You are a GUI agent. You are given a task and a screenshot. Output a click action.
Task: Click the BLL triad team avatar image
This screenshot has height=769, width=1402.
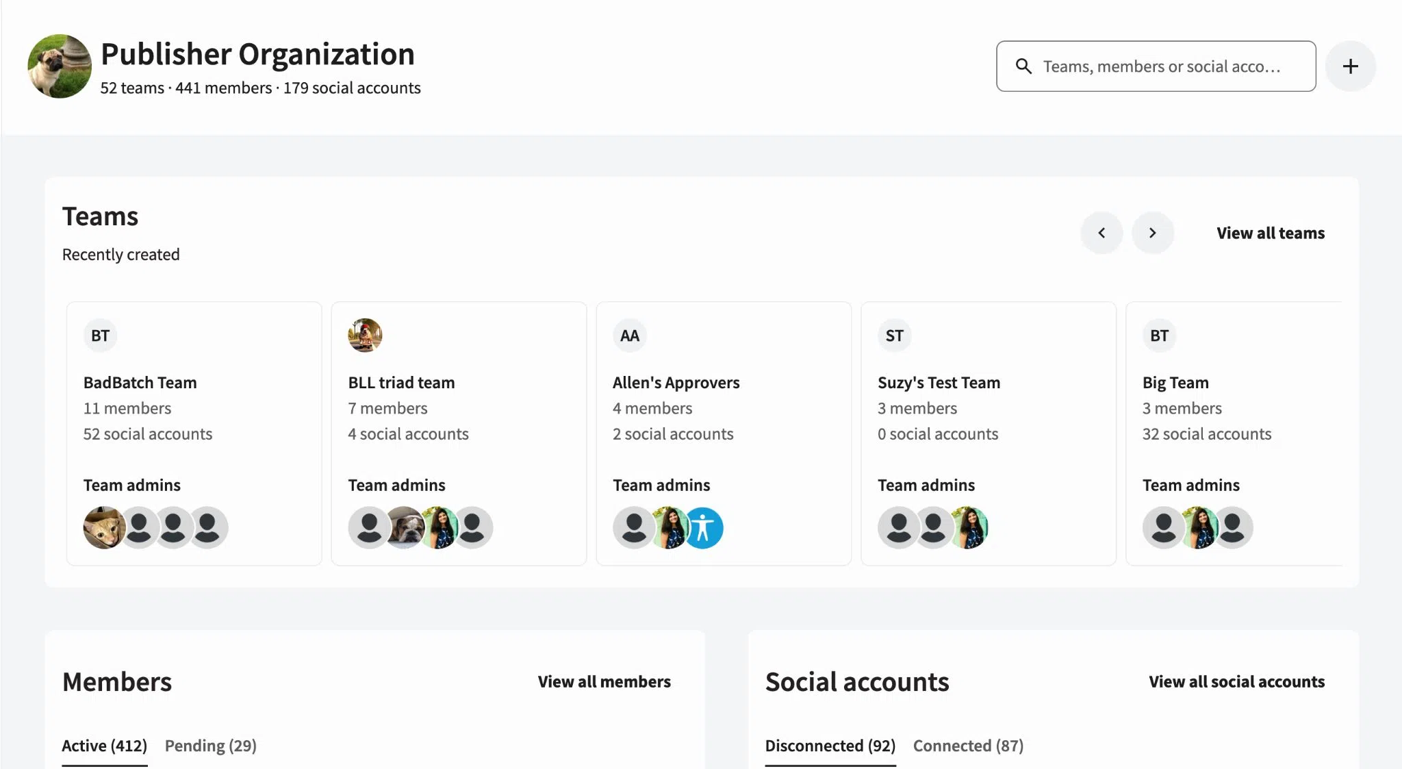pos(365,336)
